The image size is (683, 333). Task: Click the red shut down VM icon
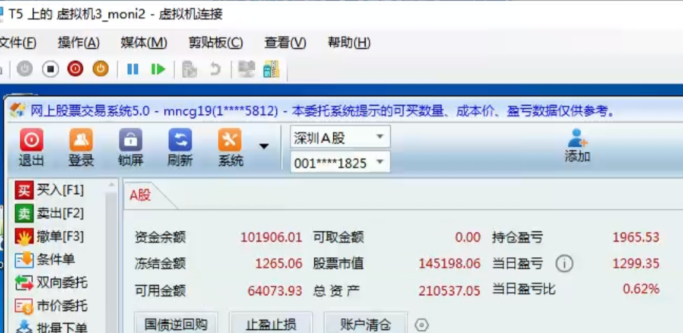coord(75,69)
